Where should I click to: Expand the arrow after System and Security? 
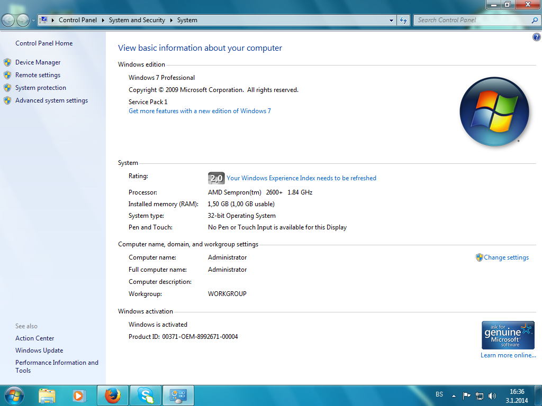click(171, 20)
